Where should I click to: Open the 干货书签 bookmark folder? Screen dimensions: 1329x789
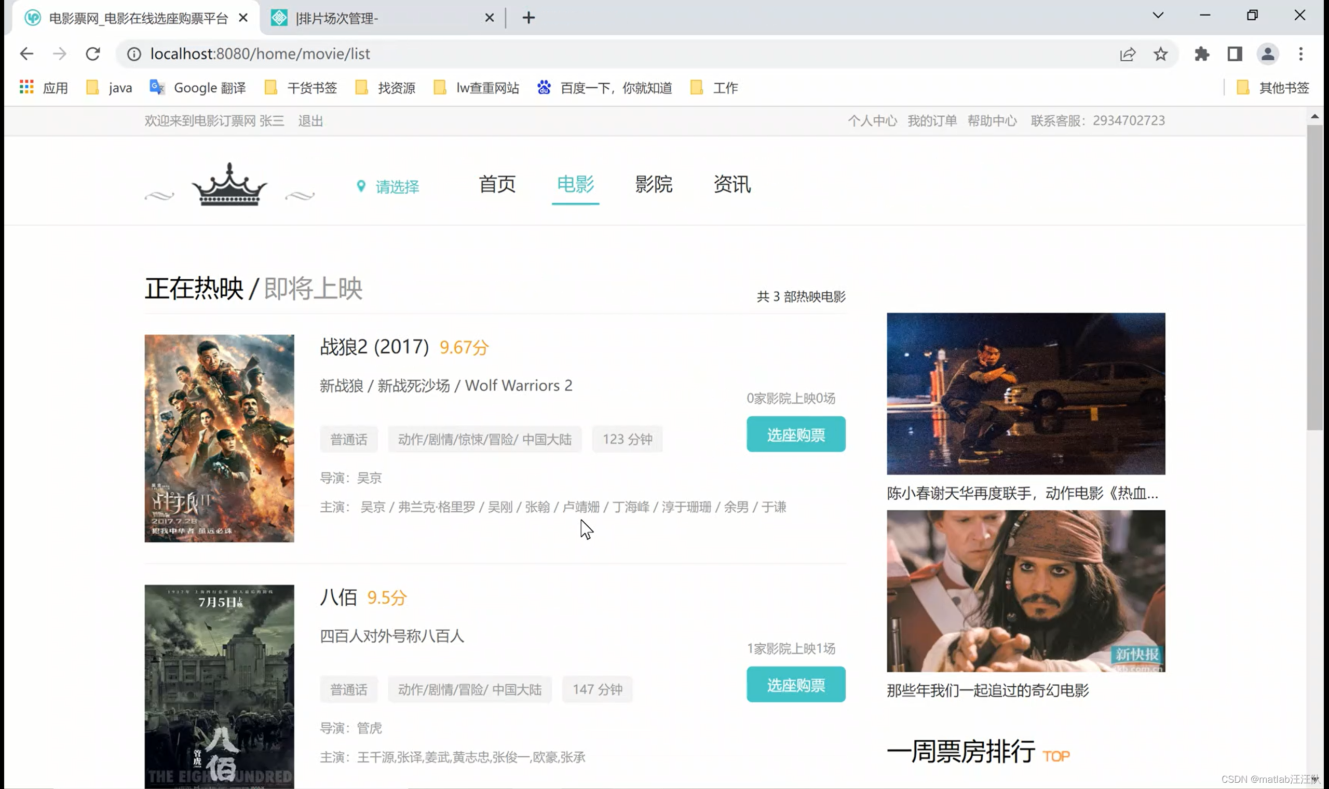(302, 88)
